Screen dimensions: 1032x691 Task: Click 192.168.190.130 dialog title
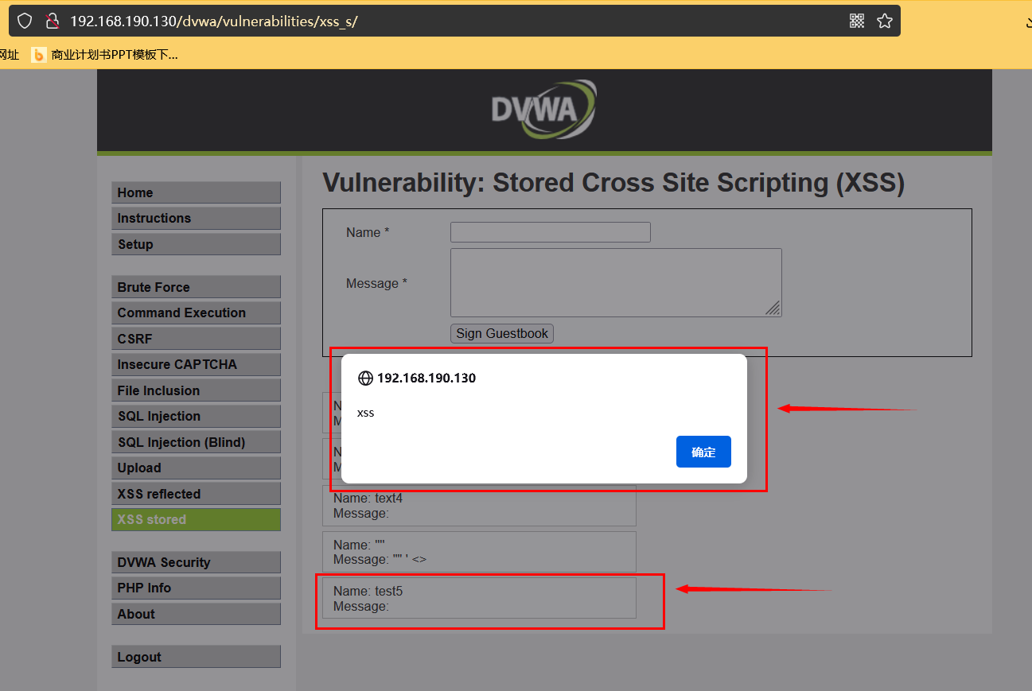pos(426,378)
